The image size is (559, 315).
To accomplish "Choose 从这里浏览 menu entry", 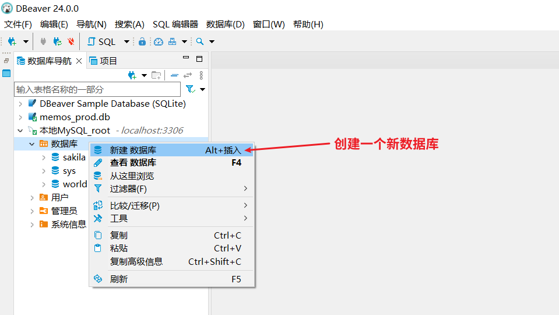I will tap(171, 176).
